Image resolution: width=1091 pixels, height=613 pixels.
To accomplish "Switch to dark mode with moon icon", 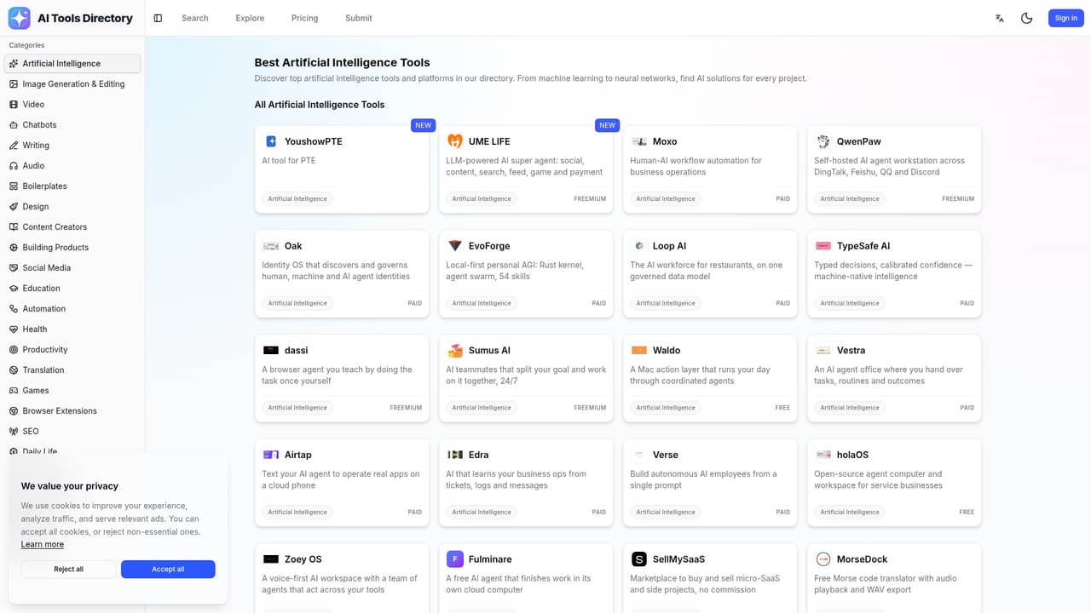I will pyautogui.click(x=1027, y=18).
